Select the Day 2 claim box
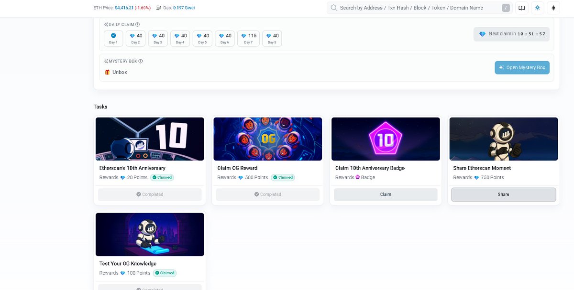Image resolution: width=574 pixels, height=290 pixels. (x=135, y=38)
